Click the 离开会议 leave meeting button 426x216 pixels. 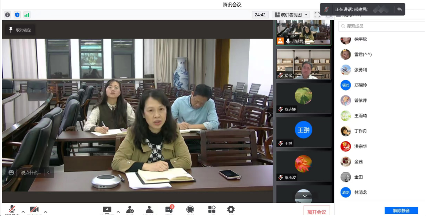tap(317, 211)
